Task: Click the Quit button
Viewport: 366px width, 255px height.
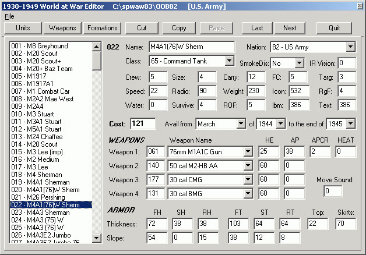Action: coord(334,28)
